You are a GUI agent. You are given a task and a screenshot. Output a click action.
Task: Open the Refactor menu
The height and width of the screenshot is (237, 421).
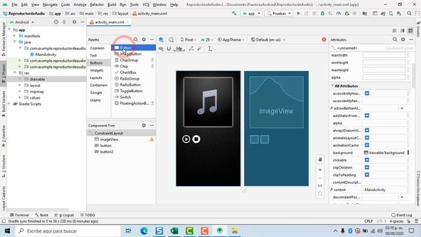(97, 5)
